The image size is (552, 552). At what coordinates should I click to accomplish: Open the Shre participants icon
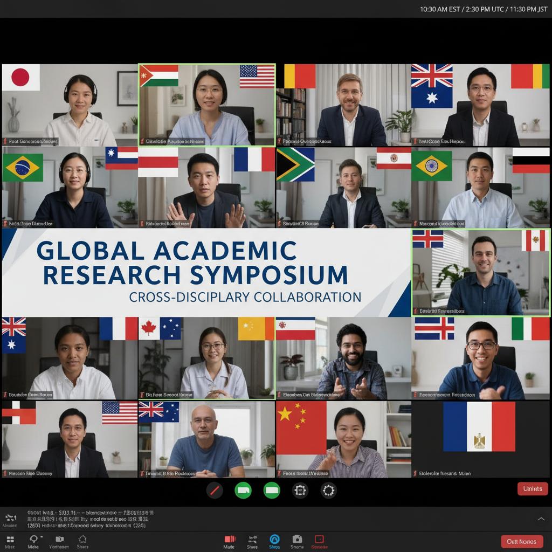(x=252, y=539)
